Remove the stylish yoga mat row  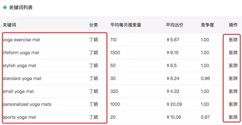click(x=233, y=65)
